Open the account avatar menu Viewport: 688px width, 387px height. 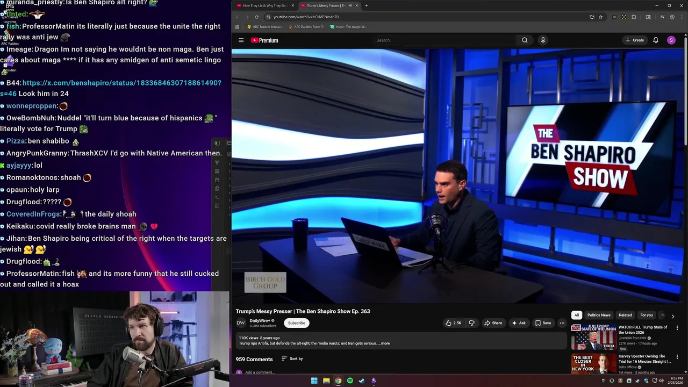(671, 40)
